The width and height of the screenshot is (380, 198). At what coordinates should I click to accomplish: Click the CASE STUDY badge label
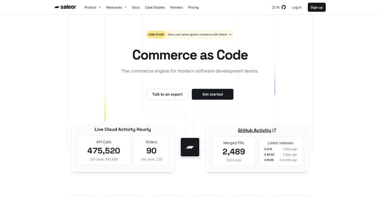(x=156, y=34)
